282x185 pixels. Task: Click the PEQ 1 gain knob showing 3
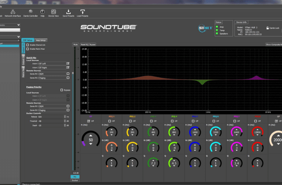[111, 148]
